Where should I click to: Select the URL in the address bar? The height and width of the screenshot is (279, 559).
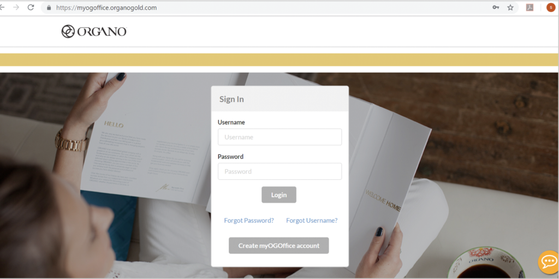(106, 8)
